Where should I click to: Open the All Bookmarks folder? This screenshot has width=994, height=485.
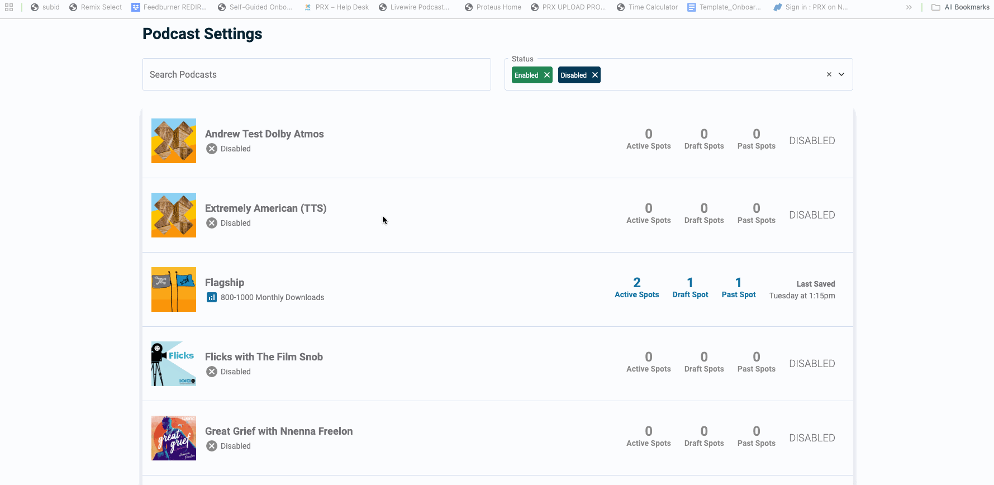[x=960, y=7]
